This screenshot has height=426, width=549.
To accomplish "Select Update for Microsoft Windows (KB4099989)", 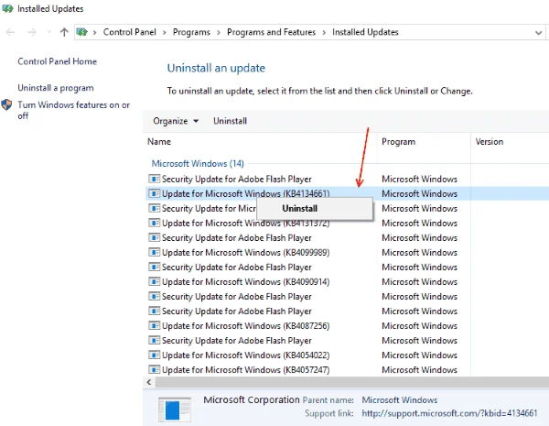I will [245, 253].
